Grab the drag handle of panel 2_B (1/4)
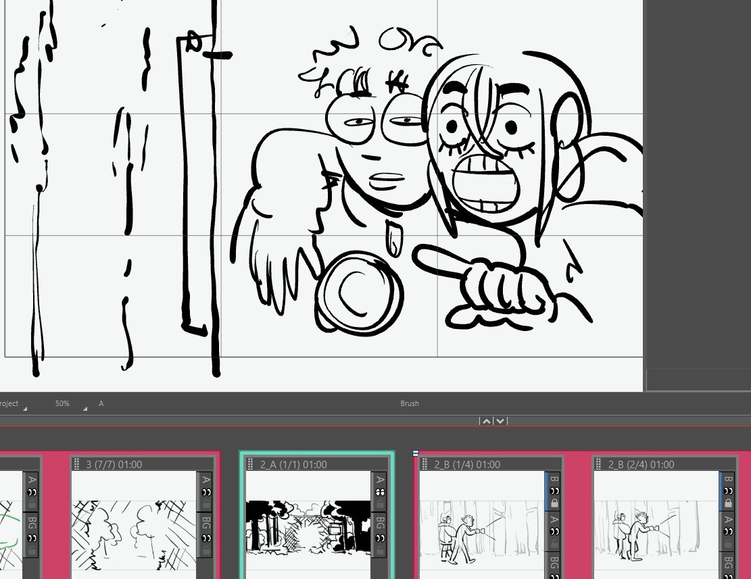This screenshot has height=579, width=751. [425, 464]
